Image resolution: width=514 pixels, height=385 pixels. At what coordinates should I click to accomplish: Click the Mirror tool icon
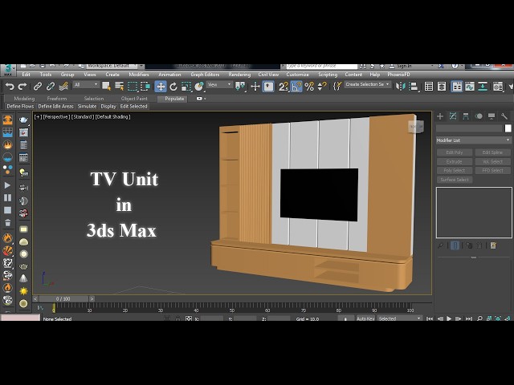coord(400,87)
